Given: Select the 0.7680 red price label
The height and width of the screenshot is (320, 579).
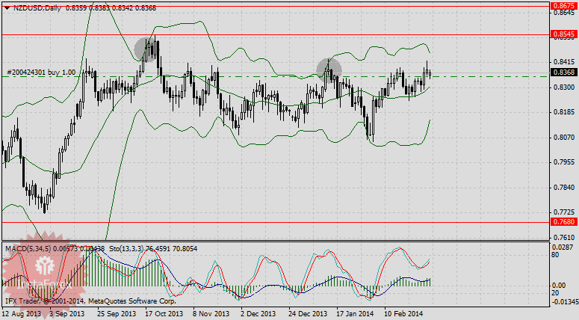Looking at the screenshot, I should [x=563, y=222].
